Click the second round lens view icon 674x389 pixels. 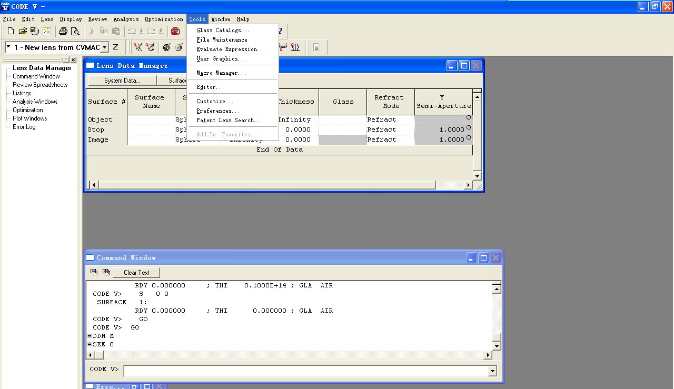pos(179,47)
